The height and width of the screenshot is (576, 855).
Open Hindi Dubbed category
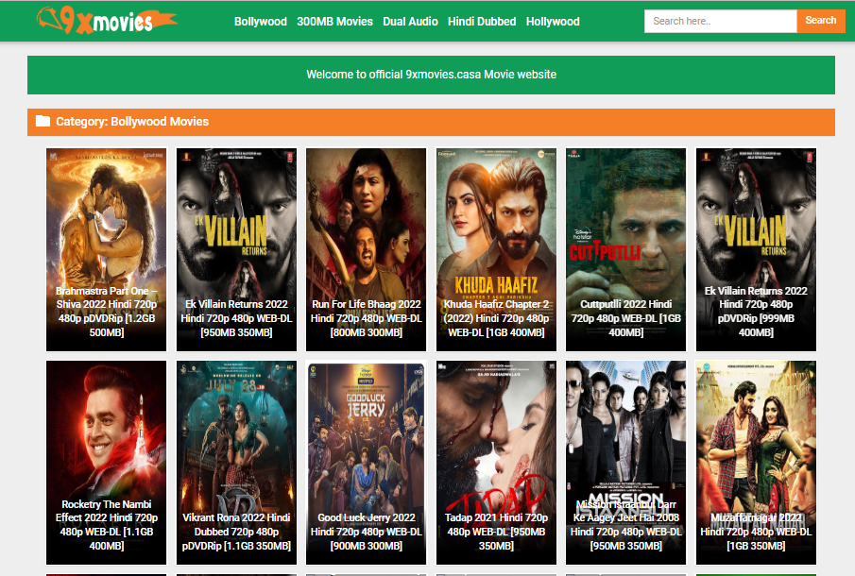click(482, 21)
